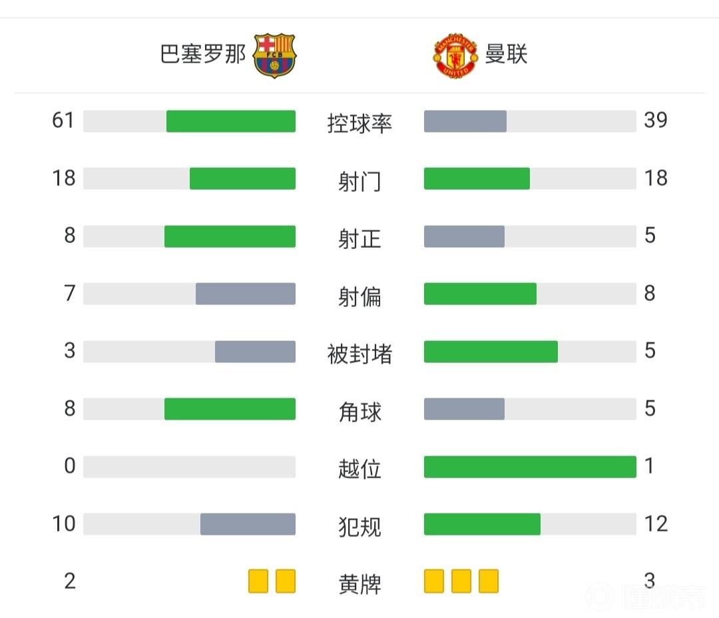
Task: Click Barcelona's shots on target bar
Action: pyautogui.click(x=230, y=236)
